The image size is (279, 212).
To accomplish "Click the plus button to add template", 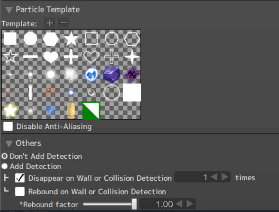I will [49, 23].
